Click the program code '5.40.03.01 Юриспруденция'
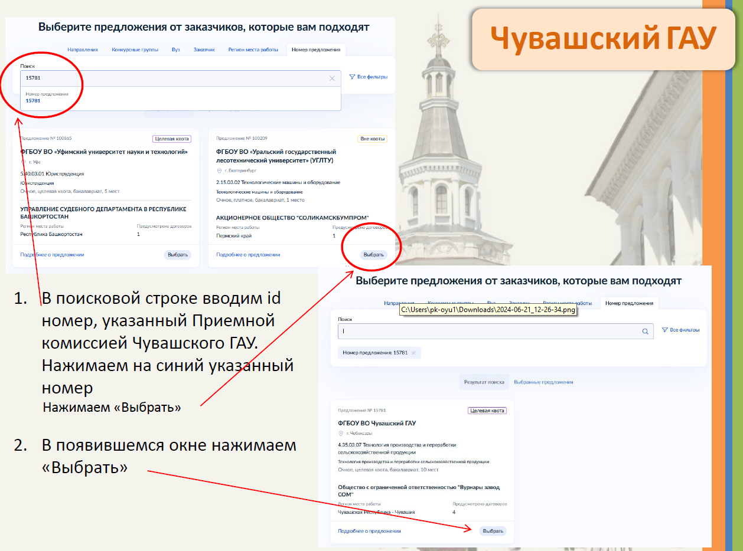The height and width of the screenshot is (551, 743). click(x=52, y=175)
